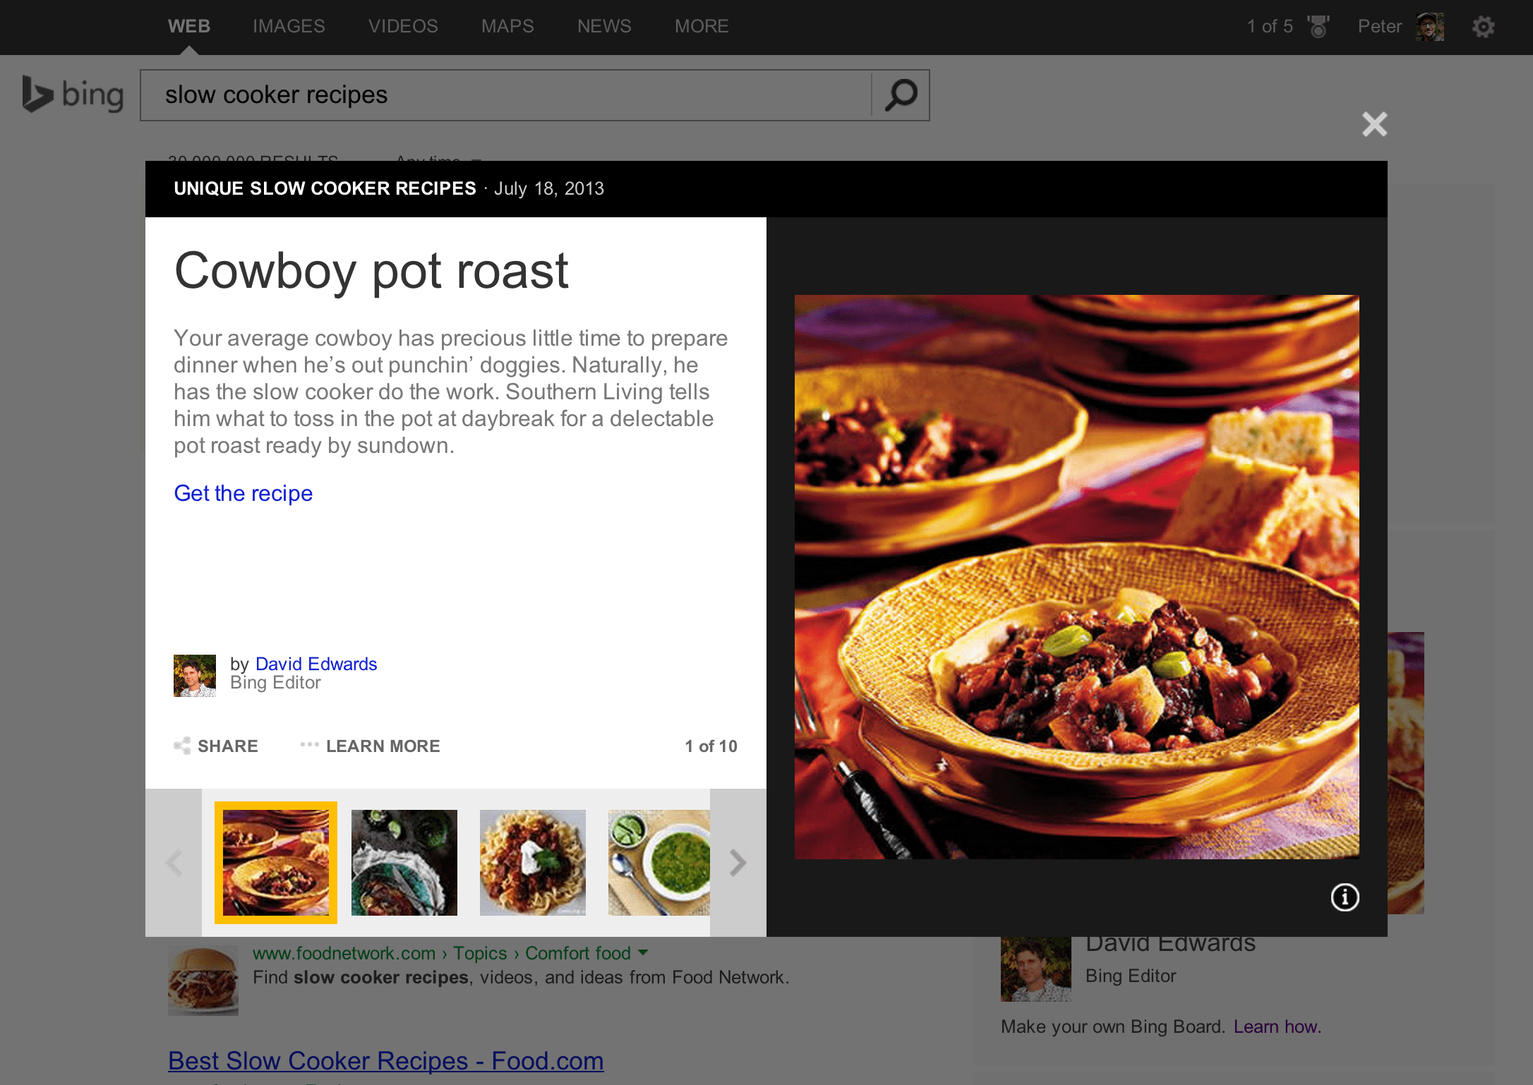
Task: Click the settings gear icon
Action: click(1482, 25)
